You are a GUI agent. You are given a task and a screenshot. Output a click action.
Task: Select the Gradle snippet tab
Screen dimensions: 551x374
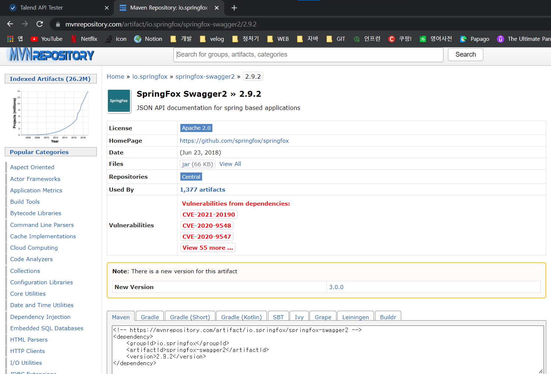(x=150, y=317)
